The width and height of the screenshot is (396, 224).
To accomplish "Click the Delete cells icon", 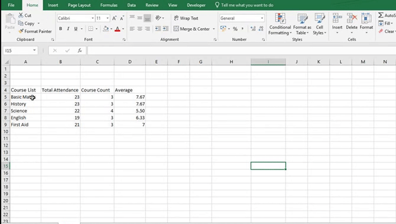I will pyautogui.click(x=352, y=18).
